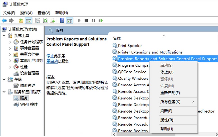This screenshot has height=137, width=218.
Task: Click the 停止 service link
Action: (x=50, y=56)
